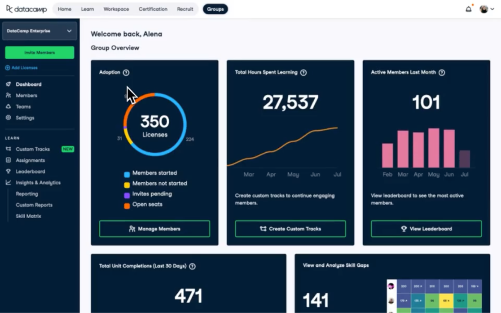This screenshot has width=501, height=313.
Task: Select the Members icon in sidebar
Action: click(x=9, y=95)
